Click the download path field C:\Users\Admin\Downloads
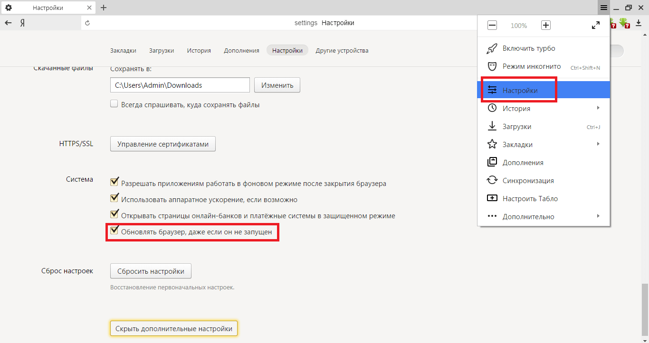Image resolution: width=649 pixels, height=343 pixels. 180,85
